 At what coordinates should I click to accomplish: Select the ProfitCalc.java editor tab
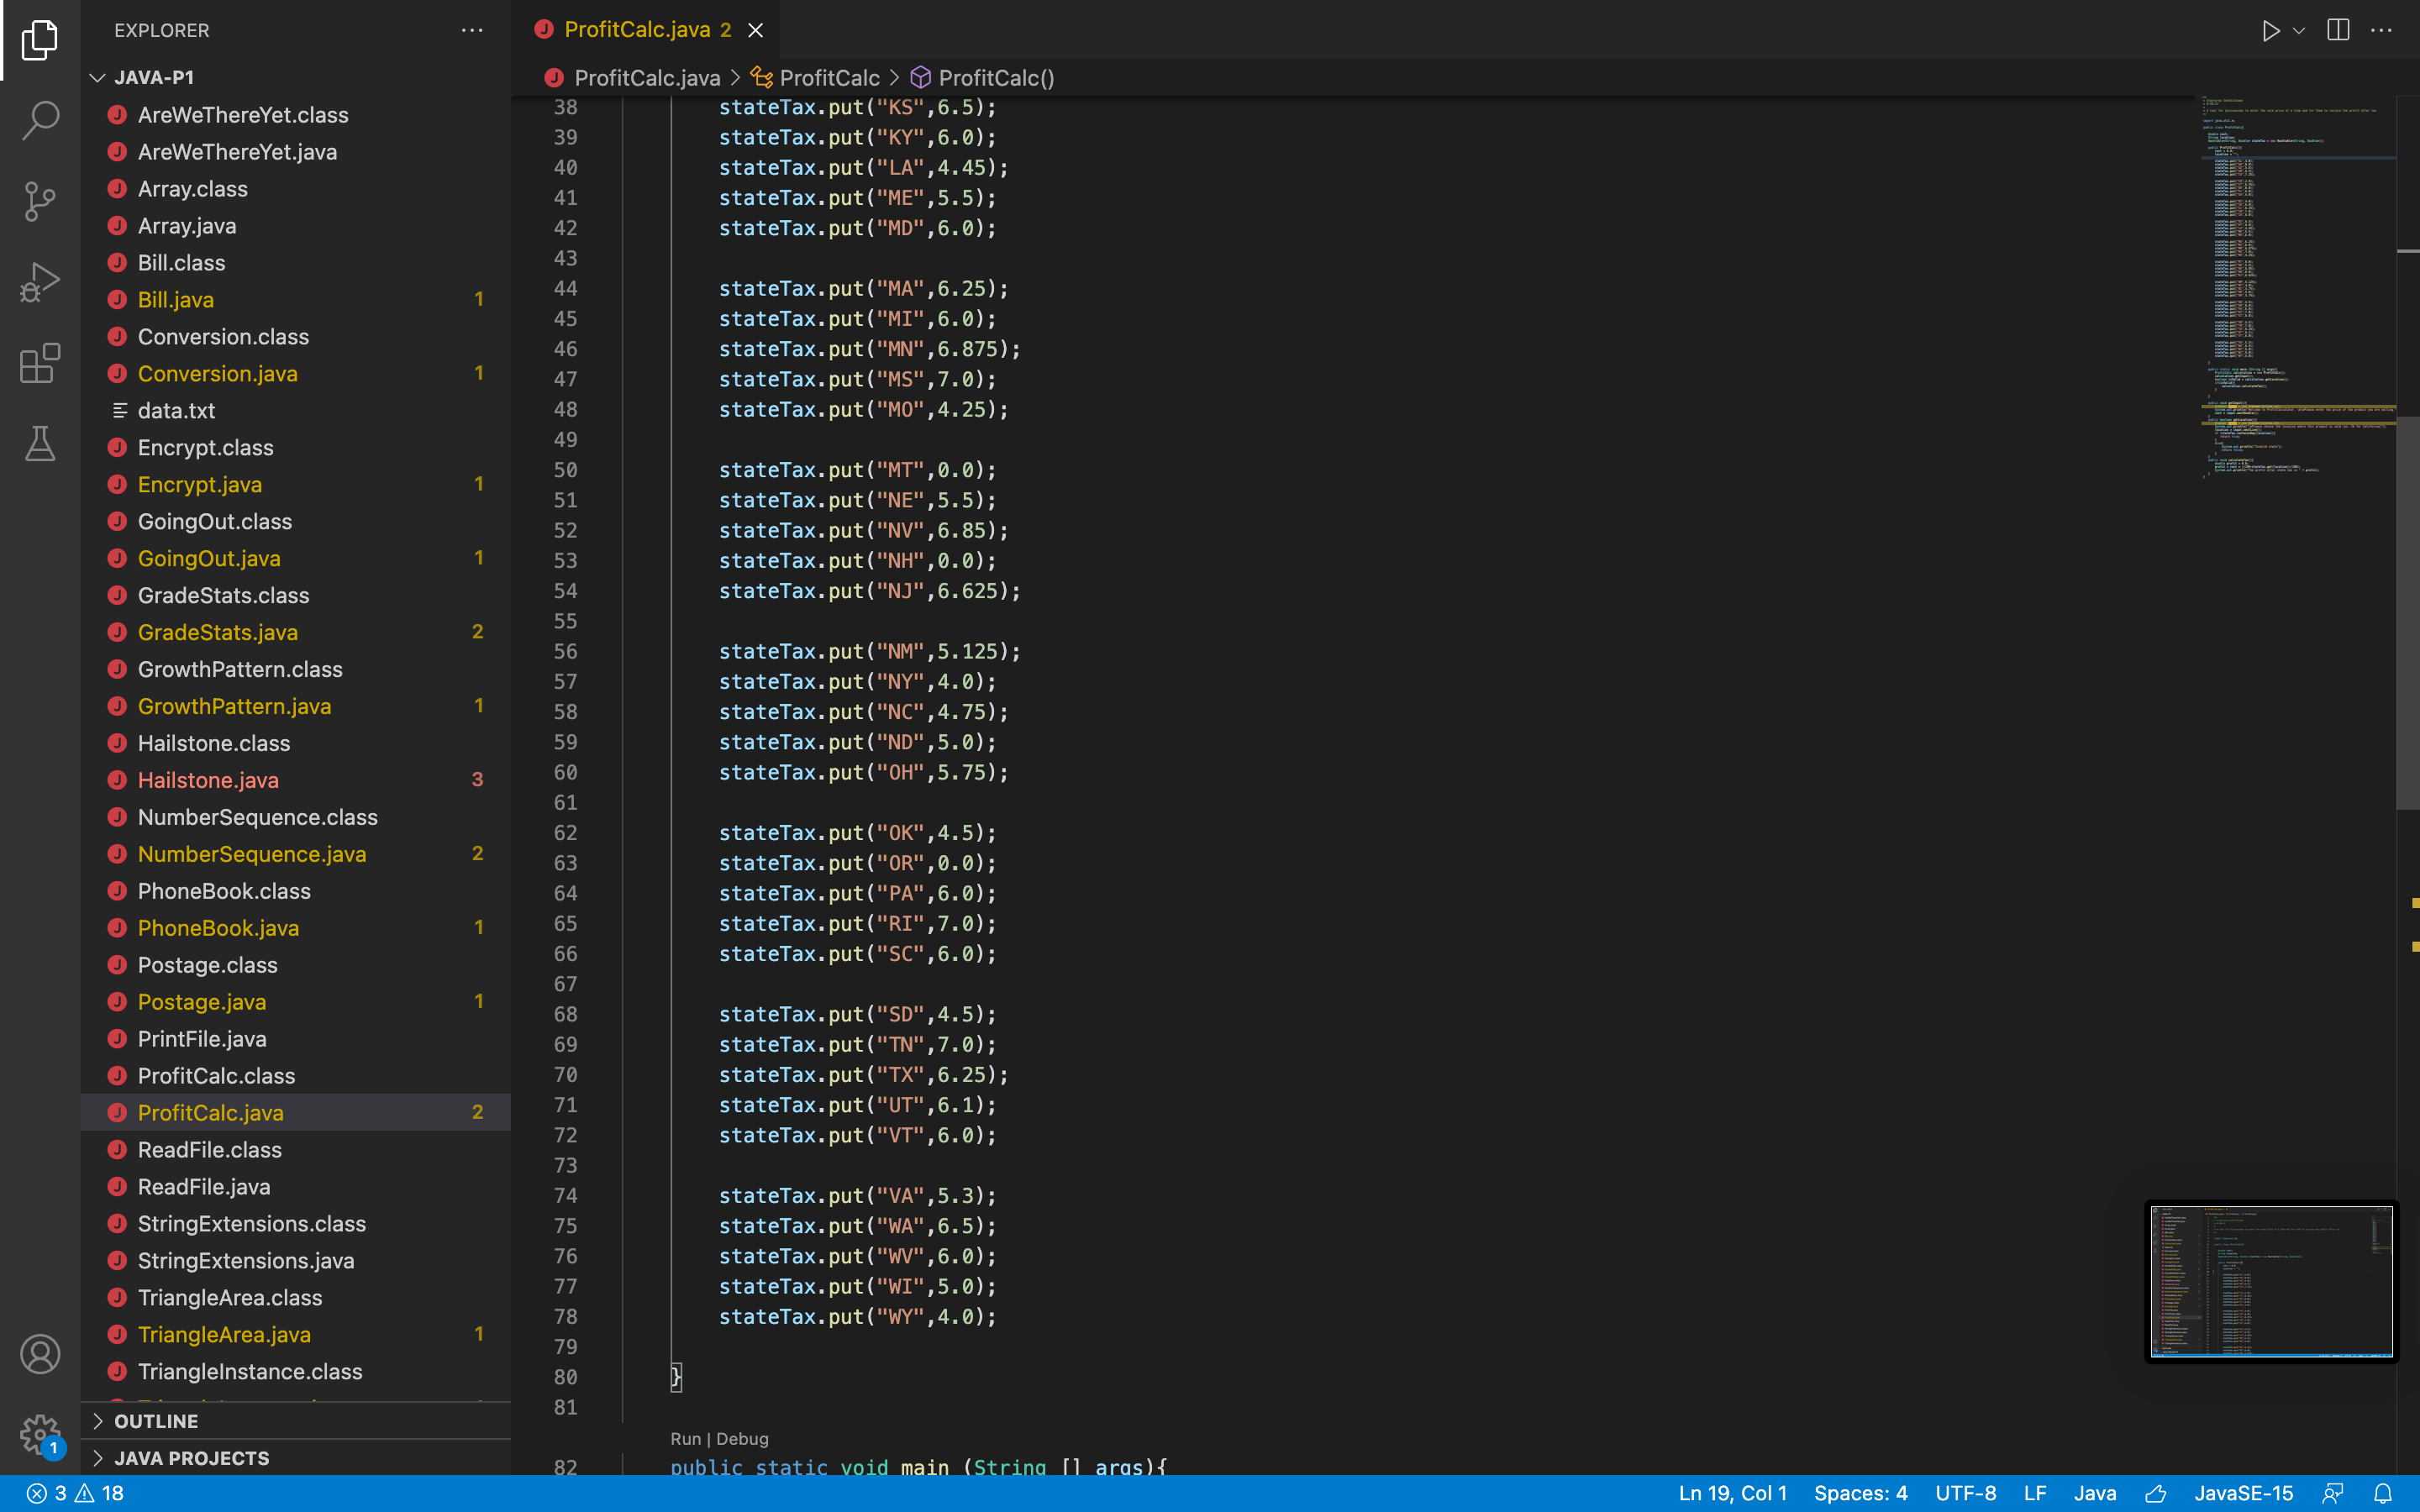(637, 30)
